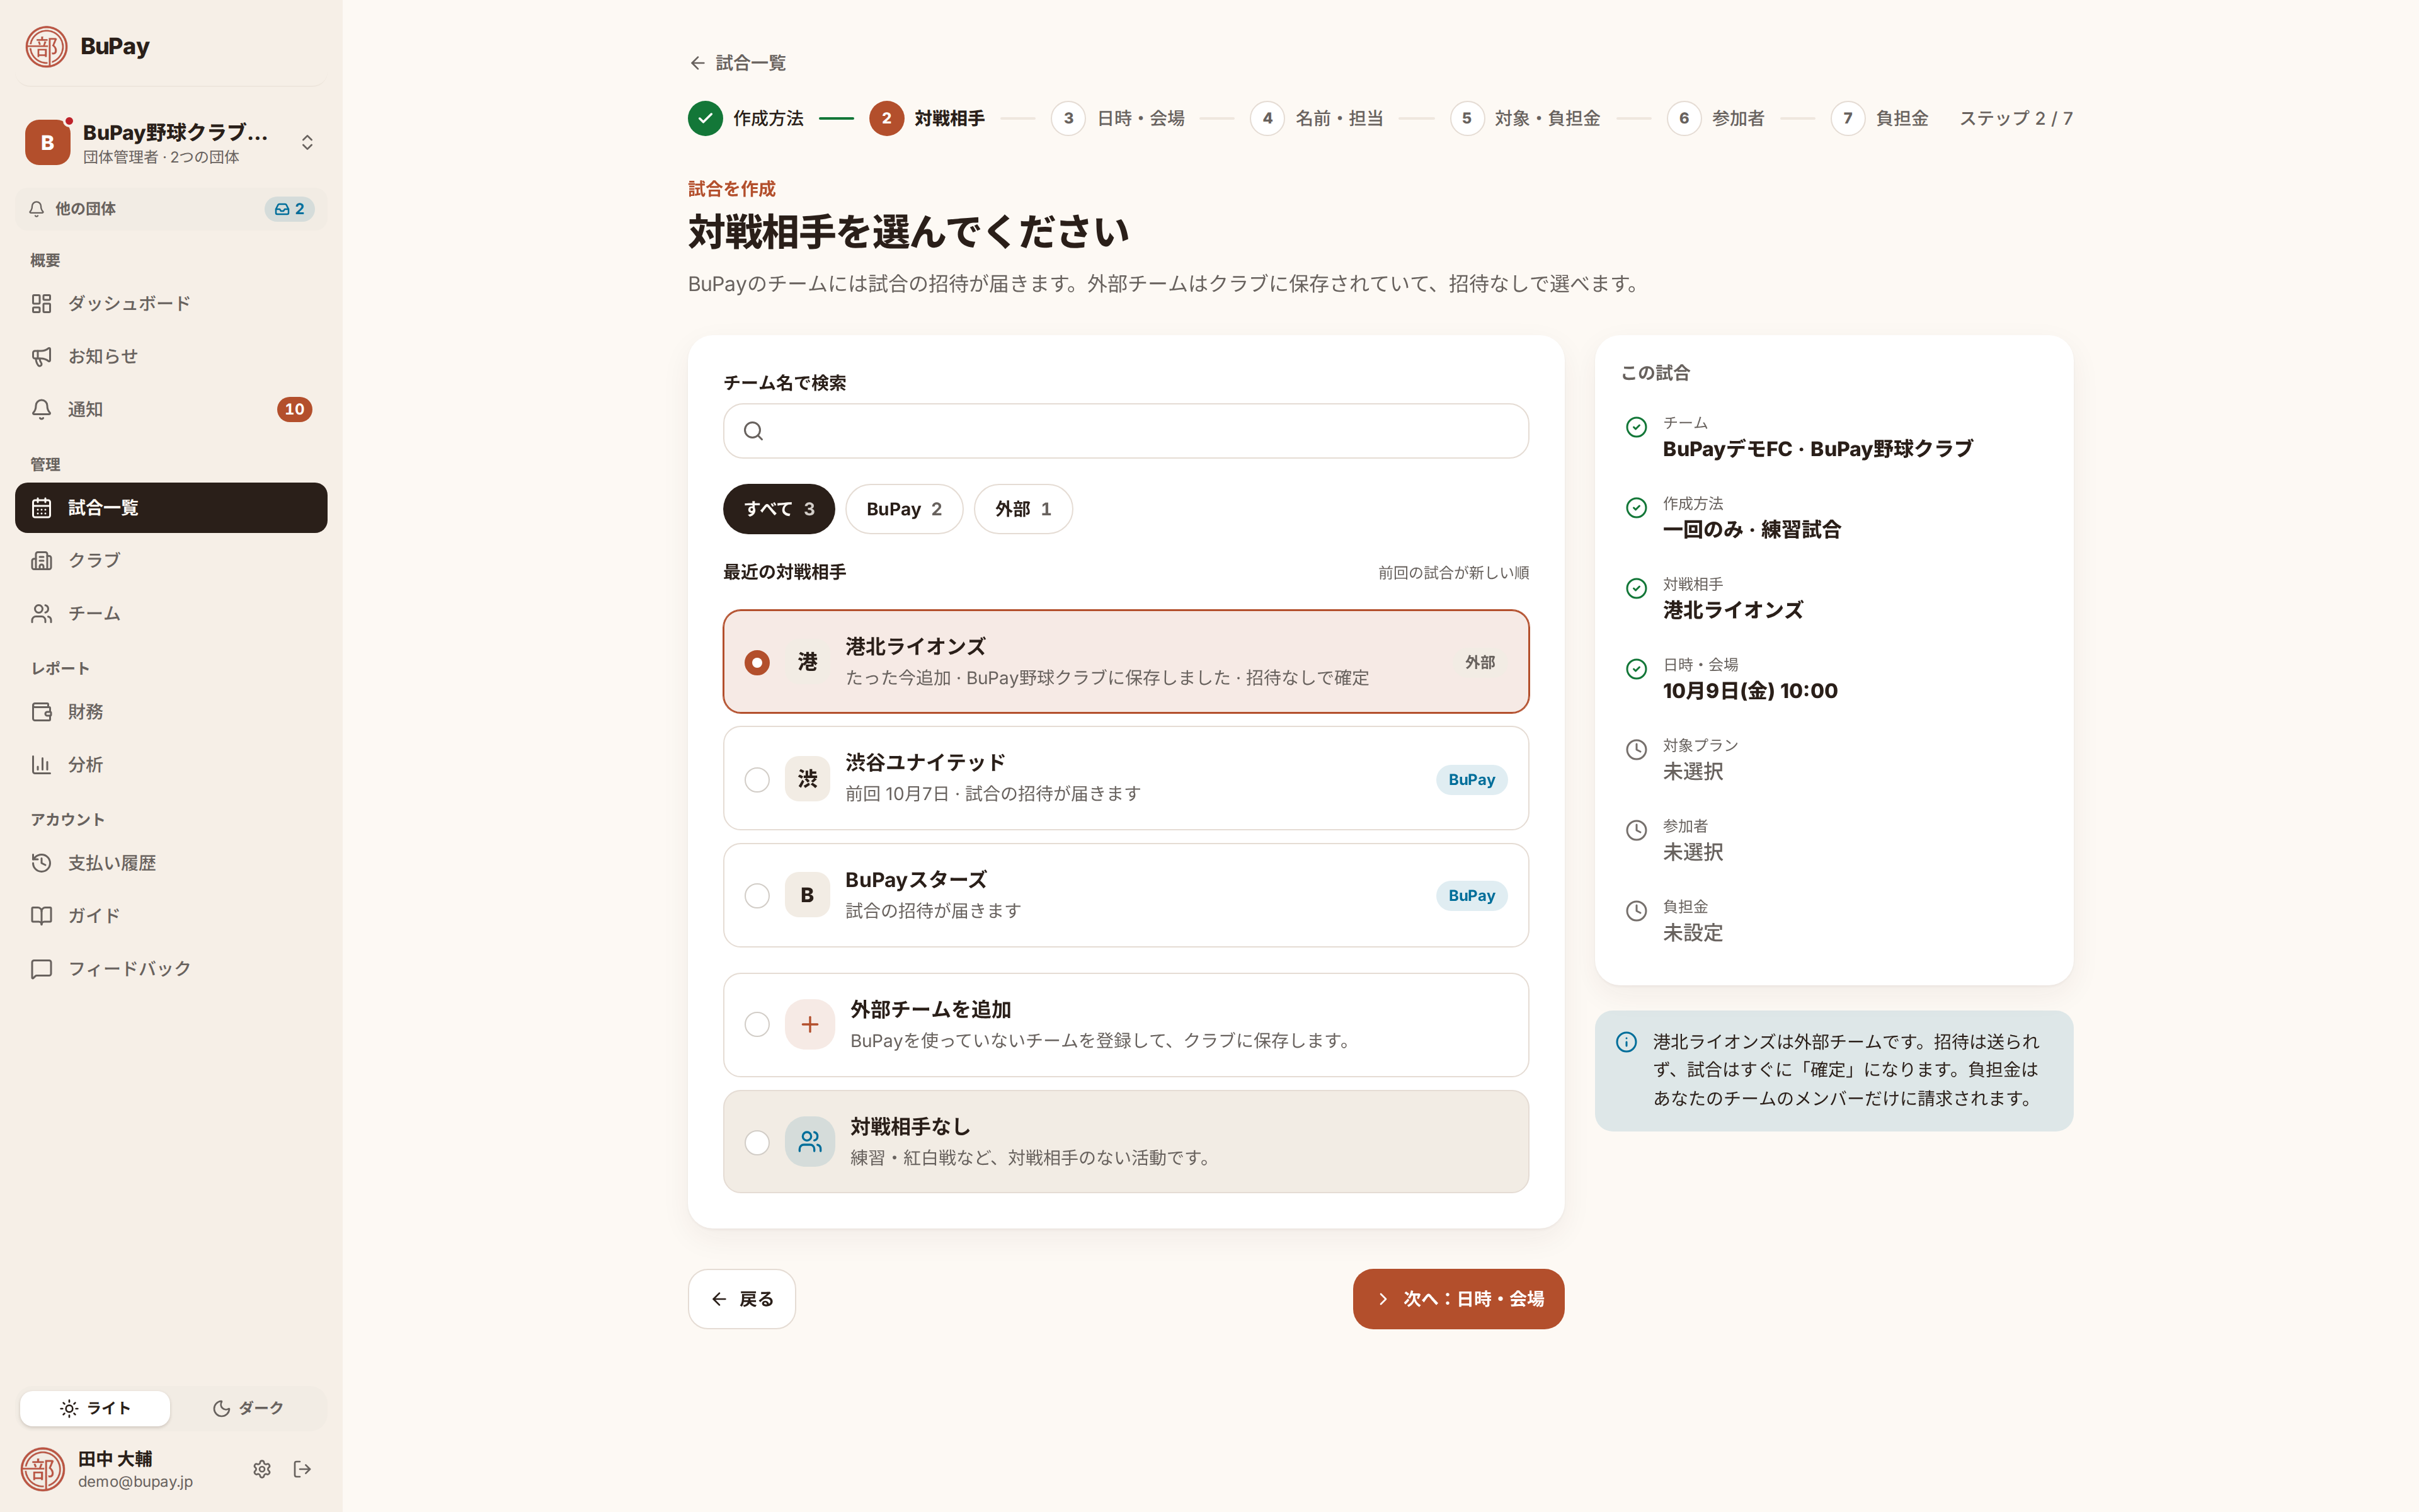The height and width of the screenshot is (1512, 2419).
Task: Open the ダッシュボード sidebar item
Action: [171, 303]
